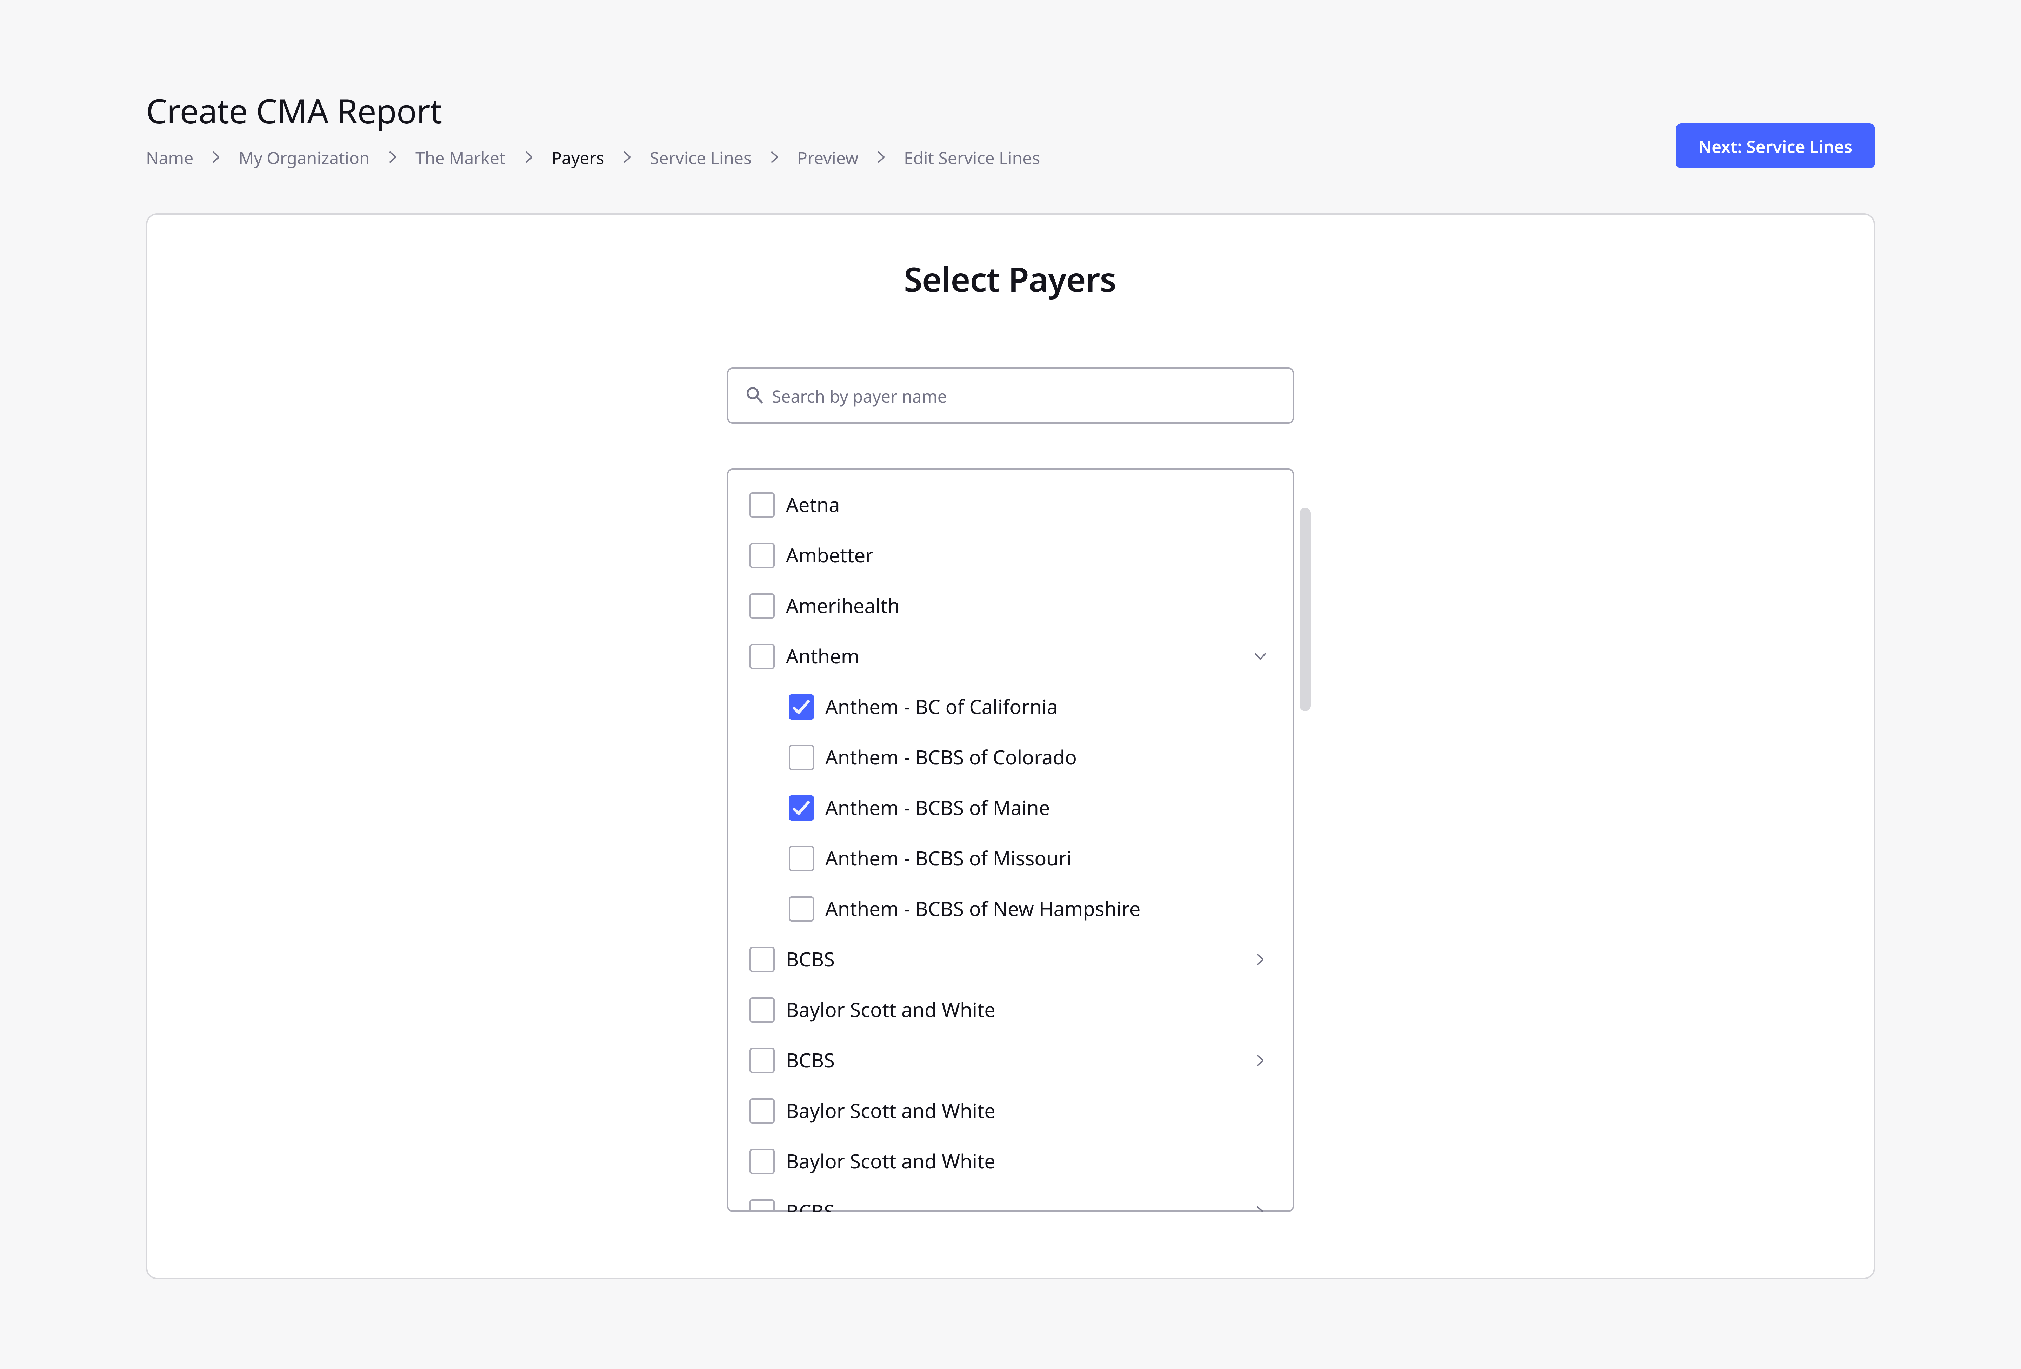Click the Anthem - BC of California label
This screenshot has width=2021, height=1369.
[x=941, y=707]
